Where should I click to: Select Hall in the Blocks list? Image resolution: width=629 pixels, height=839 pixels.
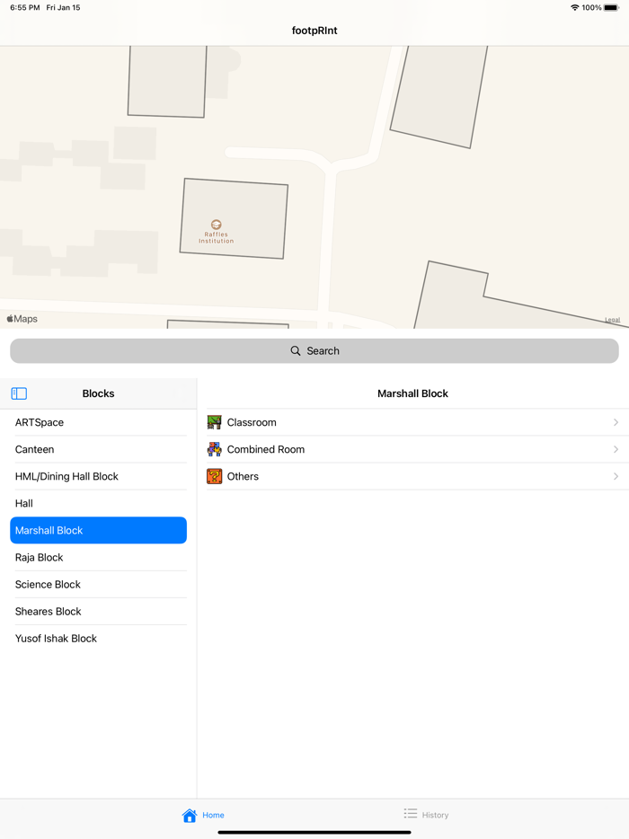[x=99, y=504]
